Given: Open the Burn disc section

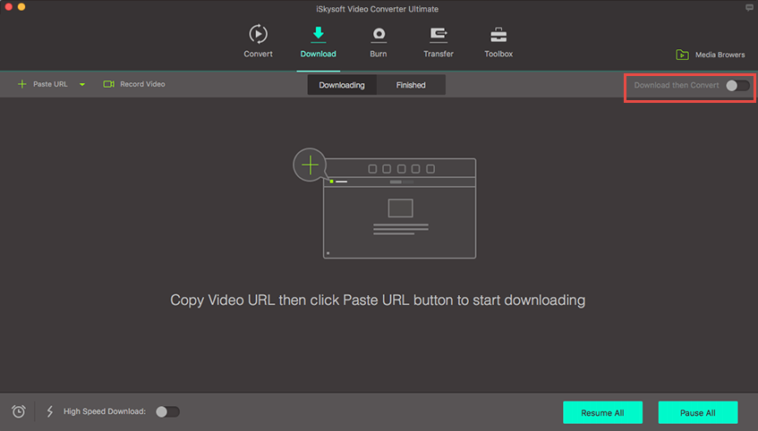Looking at the screenshot, I should (x=379, y=35).
